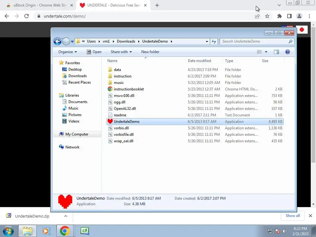This screenshot has width=316, height=237.
Task: Select OpenAL32.dll file icon
Action: pyautogui.click(x=110, y=108)
